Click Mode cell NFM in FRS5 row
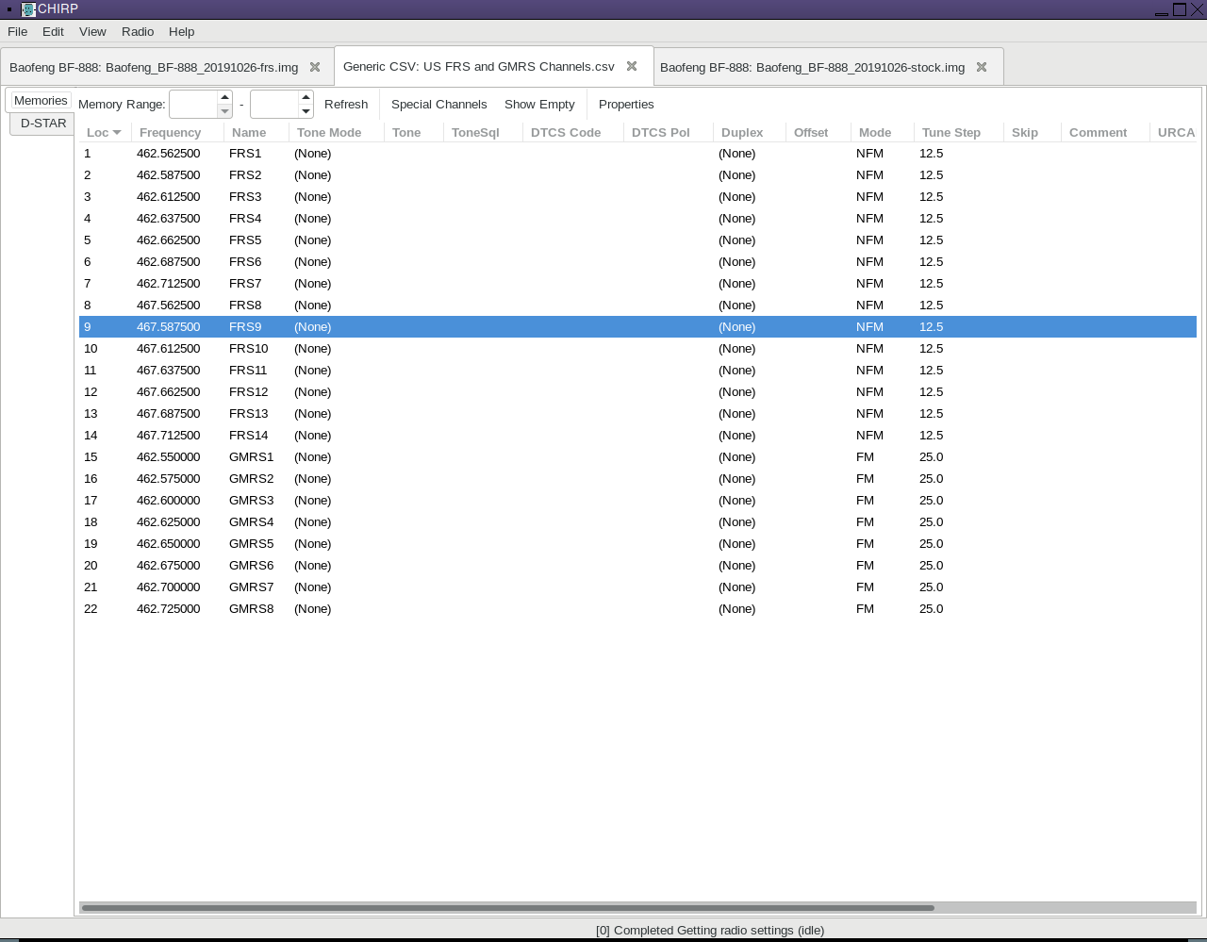 point(869,240)
